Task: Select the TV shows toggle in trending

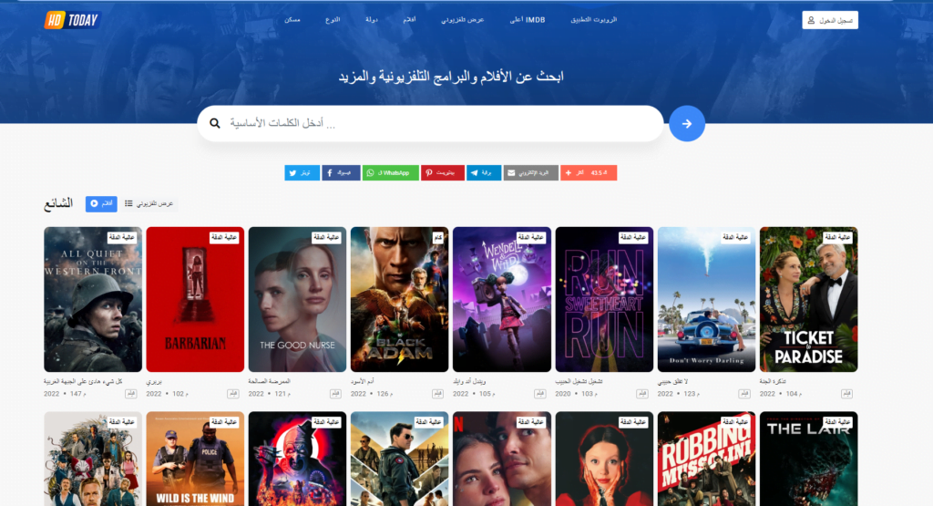Action: 149,203
